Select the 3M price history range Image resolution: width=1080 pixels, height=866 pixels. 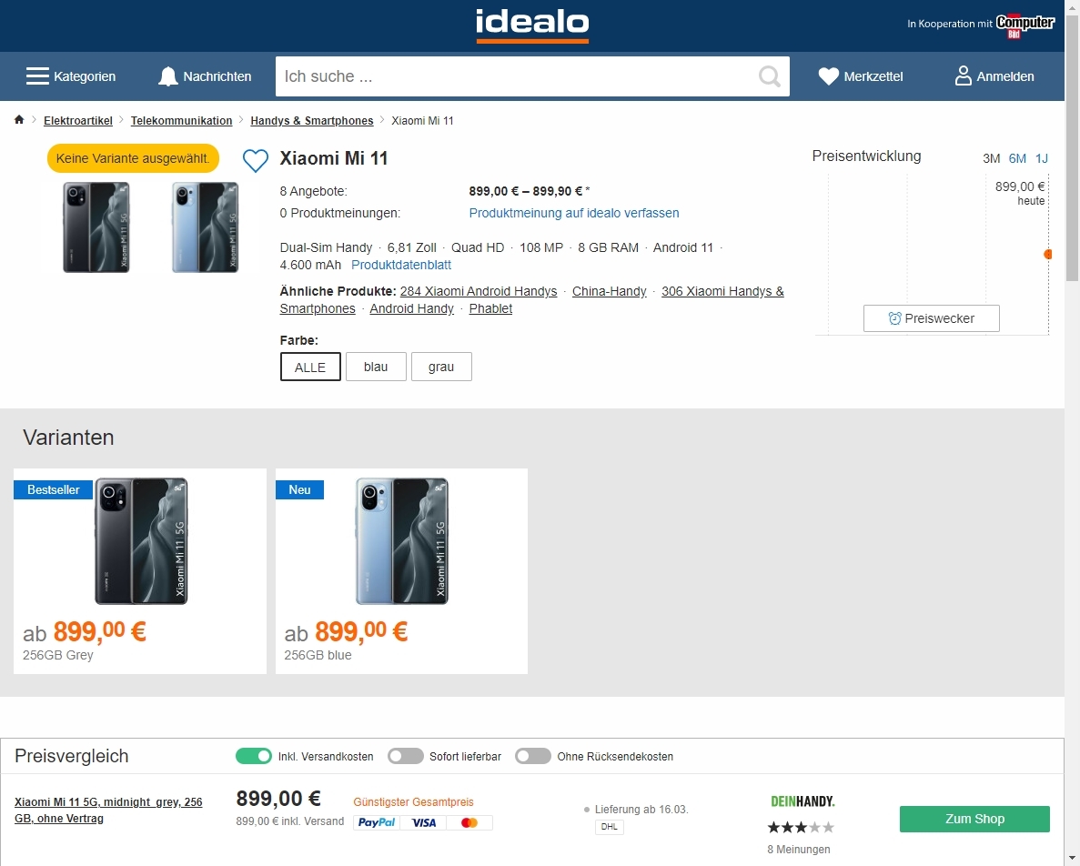pos(991,158)
